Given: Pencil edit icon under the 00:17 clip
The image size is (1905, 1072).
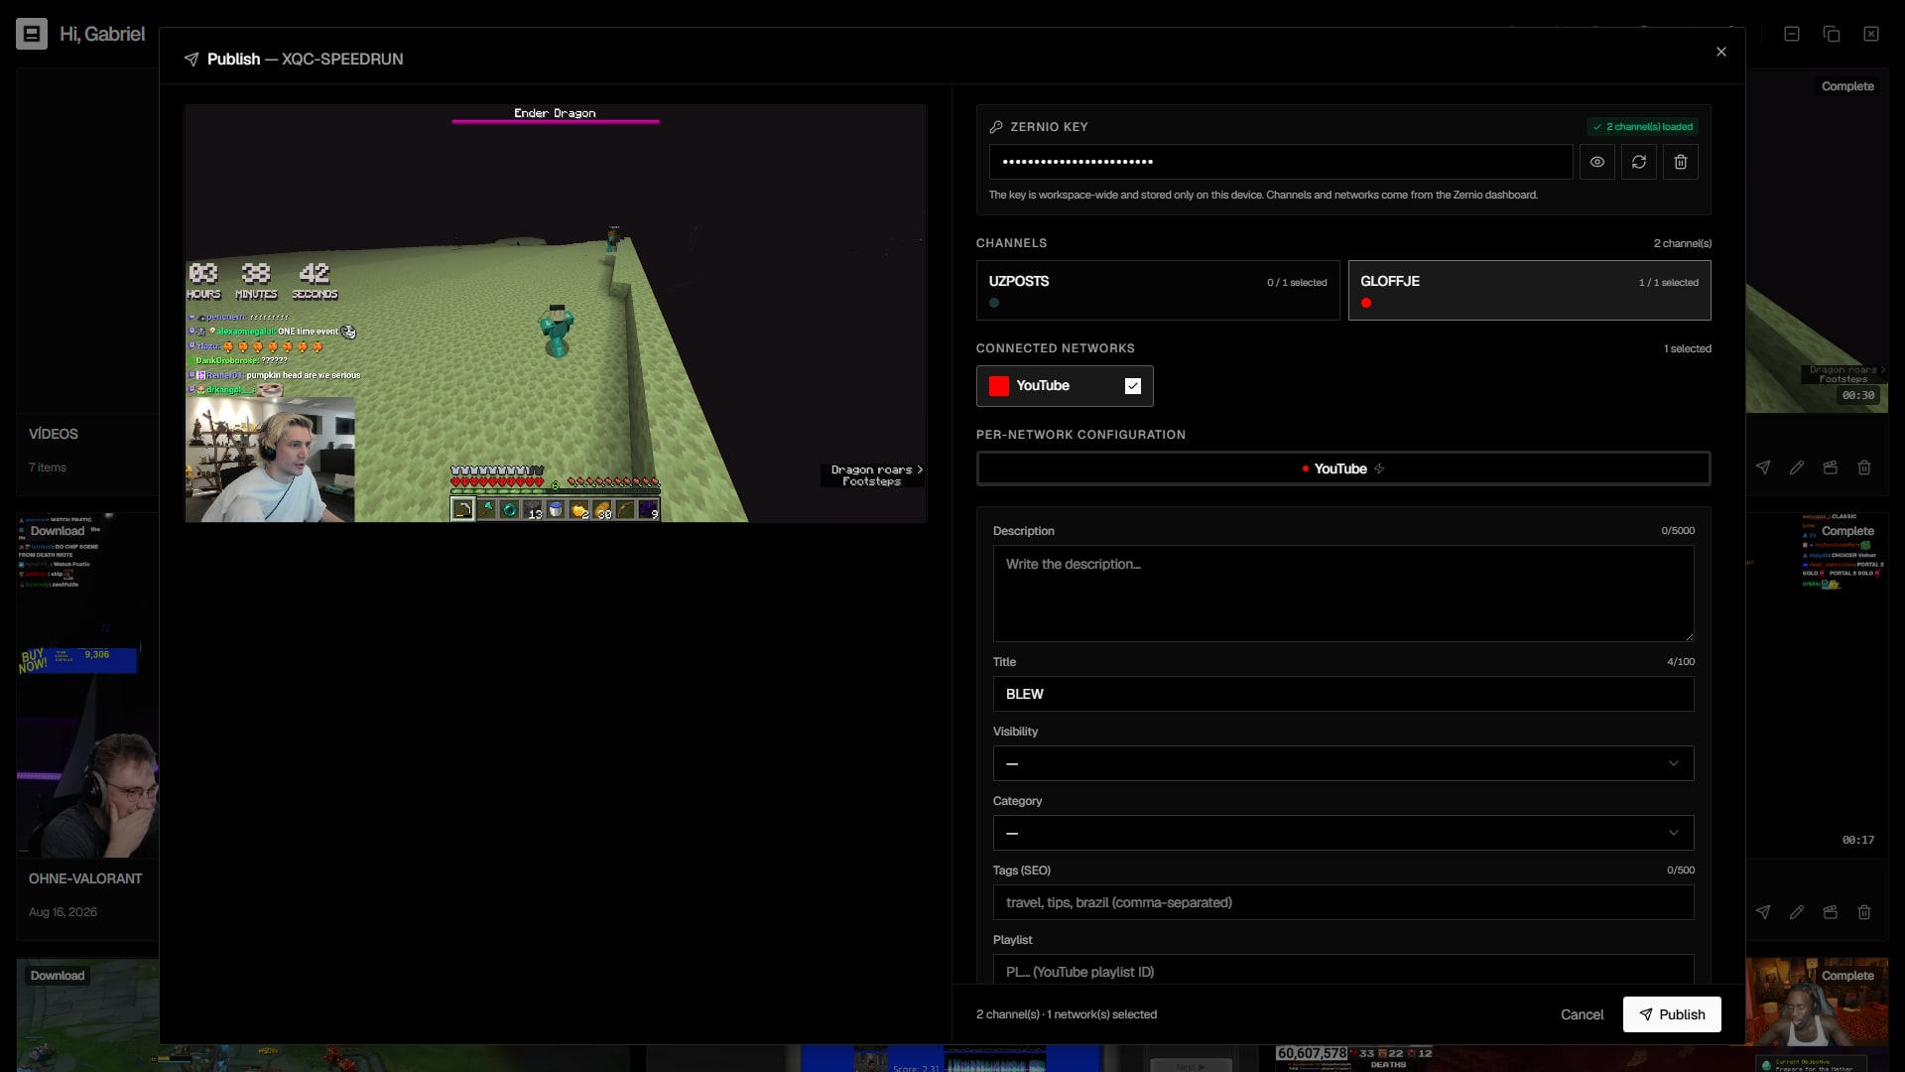Looking at the screenshot, I should pos(1797,912).
